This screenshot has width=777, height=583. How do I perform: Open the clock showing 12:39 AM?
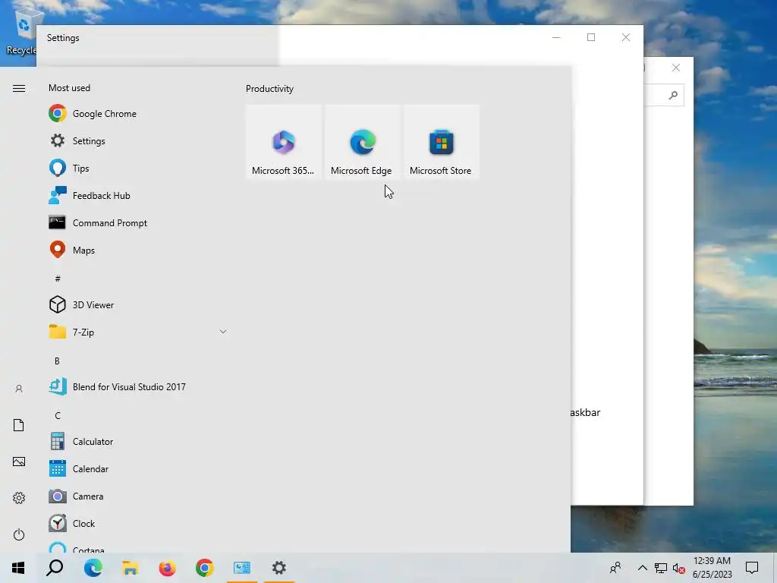tap(712, 568)
